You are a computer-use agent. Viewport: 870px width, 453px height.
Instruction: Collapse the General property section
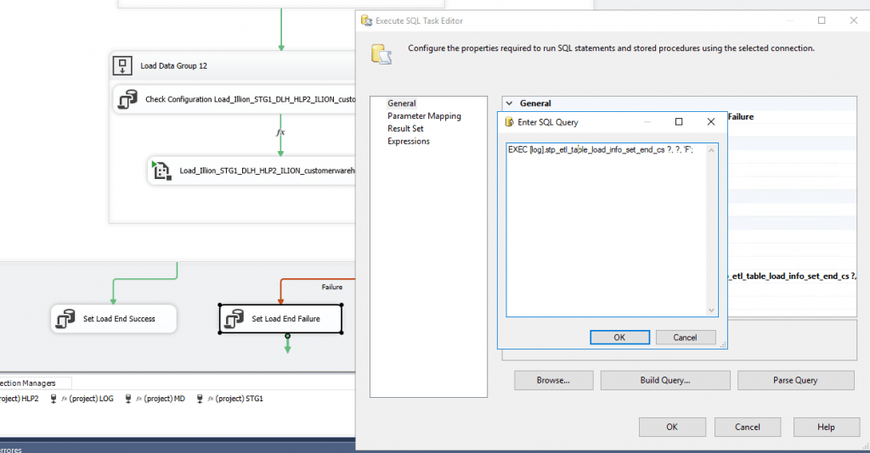pos(510,103)
